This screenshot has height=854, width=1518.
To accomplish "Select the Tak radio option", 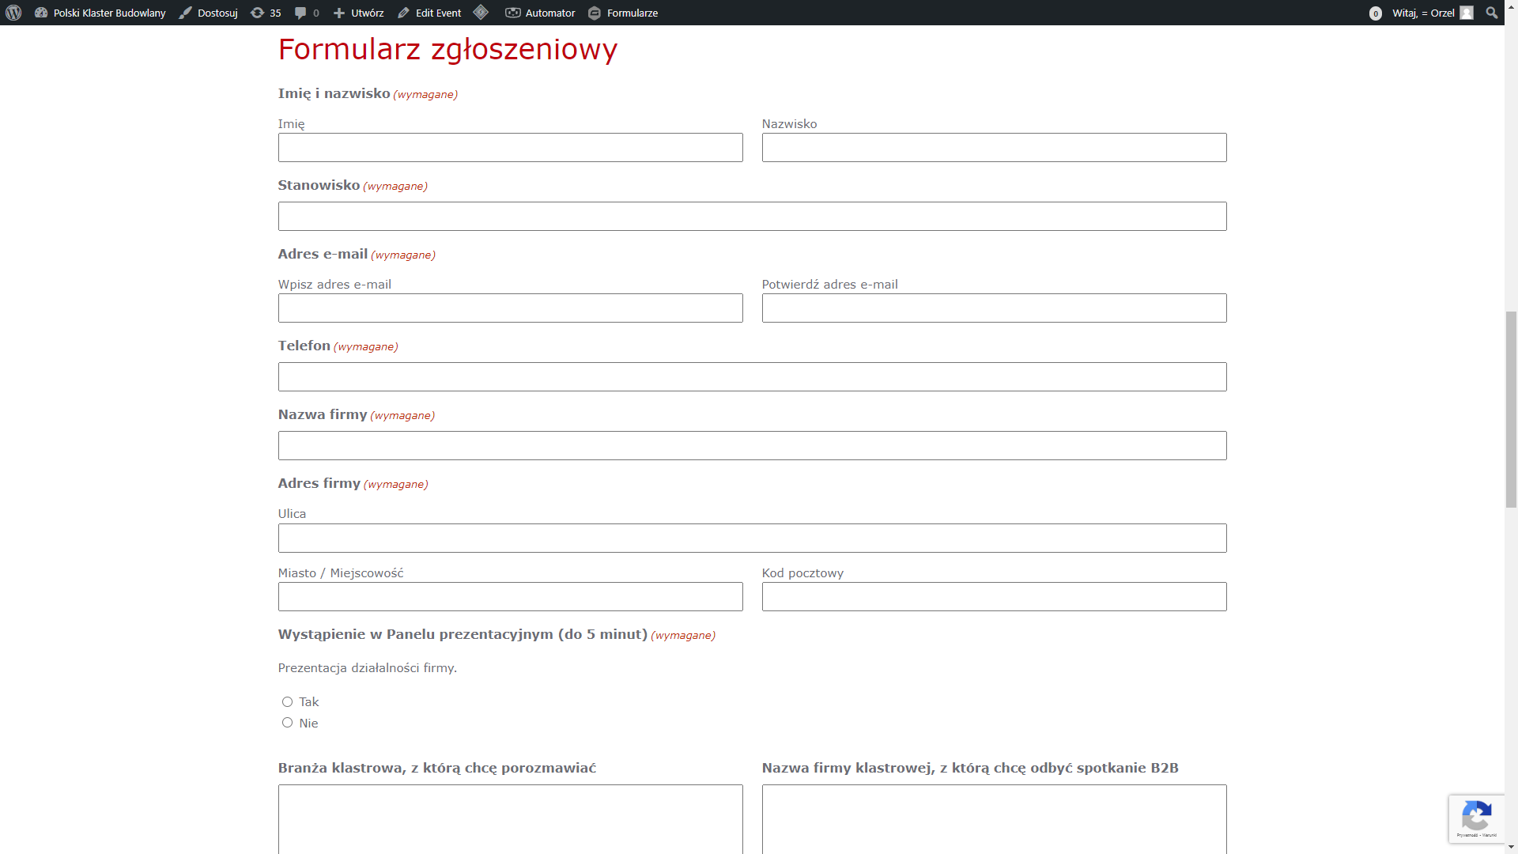I will (287, 701).
